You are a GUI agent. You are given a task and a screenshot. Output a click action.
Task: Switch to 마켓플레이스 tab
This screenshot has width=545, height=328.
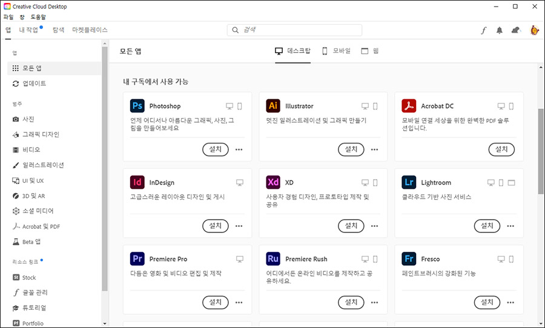(90, 30)
